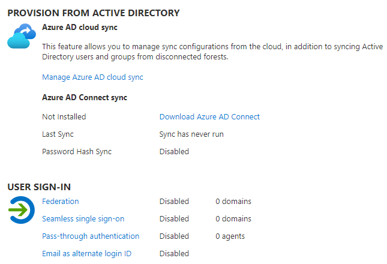387x264 pixels.
Task: Click '0 agents' in Pass-through authentication row
Action: tap(230, 236)
